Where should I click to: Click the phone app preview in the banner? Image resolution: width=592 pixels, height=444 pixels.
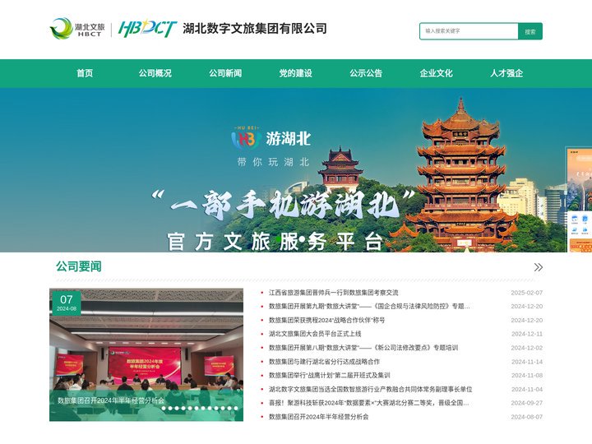point(579,200)
